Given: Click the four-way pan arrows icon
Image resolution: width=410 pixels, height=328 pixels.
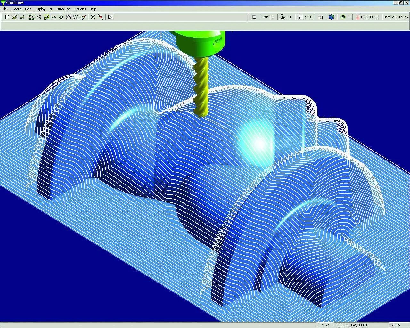Looking at the screenshot, I should coord(61,17).
